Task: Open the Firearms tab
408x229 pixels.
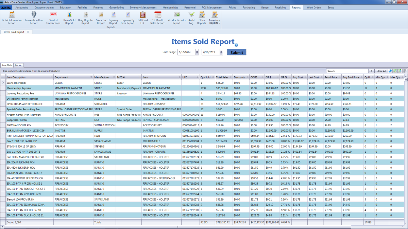Action: click(x=98, y=7)
